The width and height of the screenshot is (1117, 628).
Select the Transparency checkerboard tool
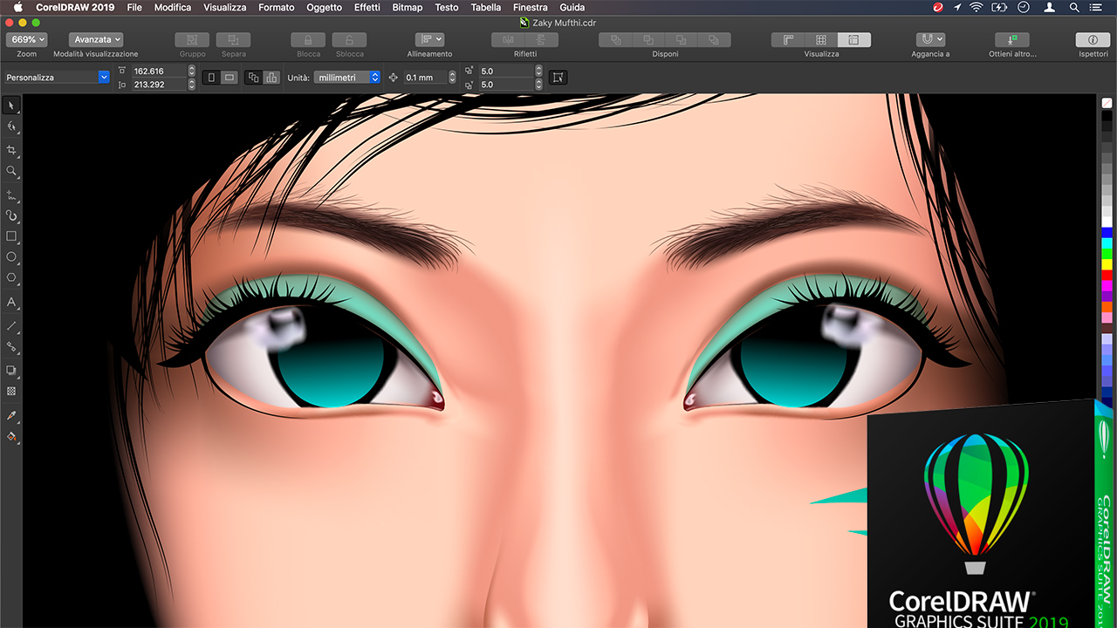pos(11,392)
